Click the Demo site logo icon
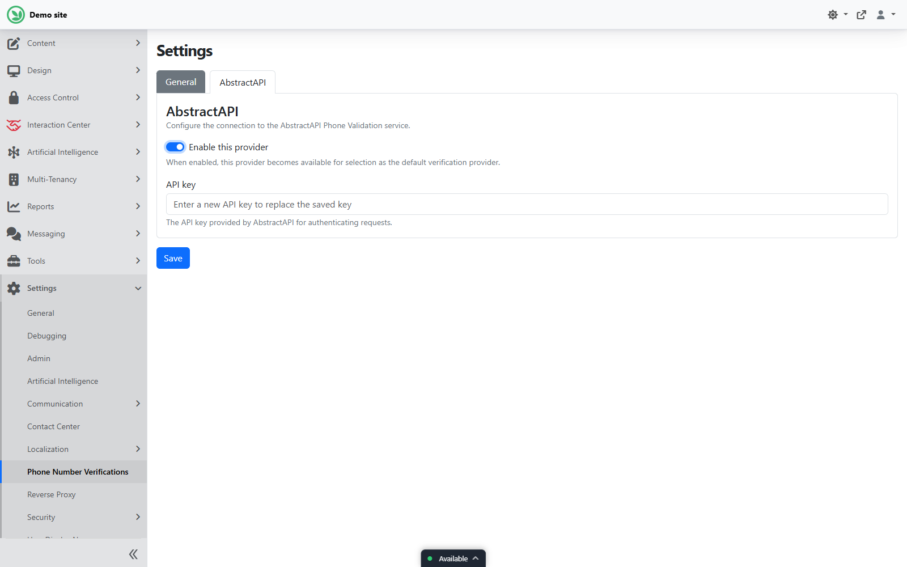Image resolution: width=907 pixels, height=567 pixels. coord(16,15)
